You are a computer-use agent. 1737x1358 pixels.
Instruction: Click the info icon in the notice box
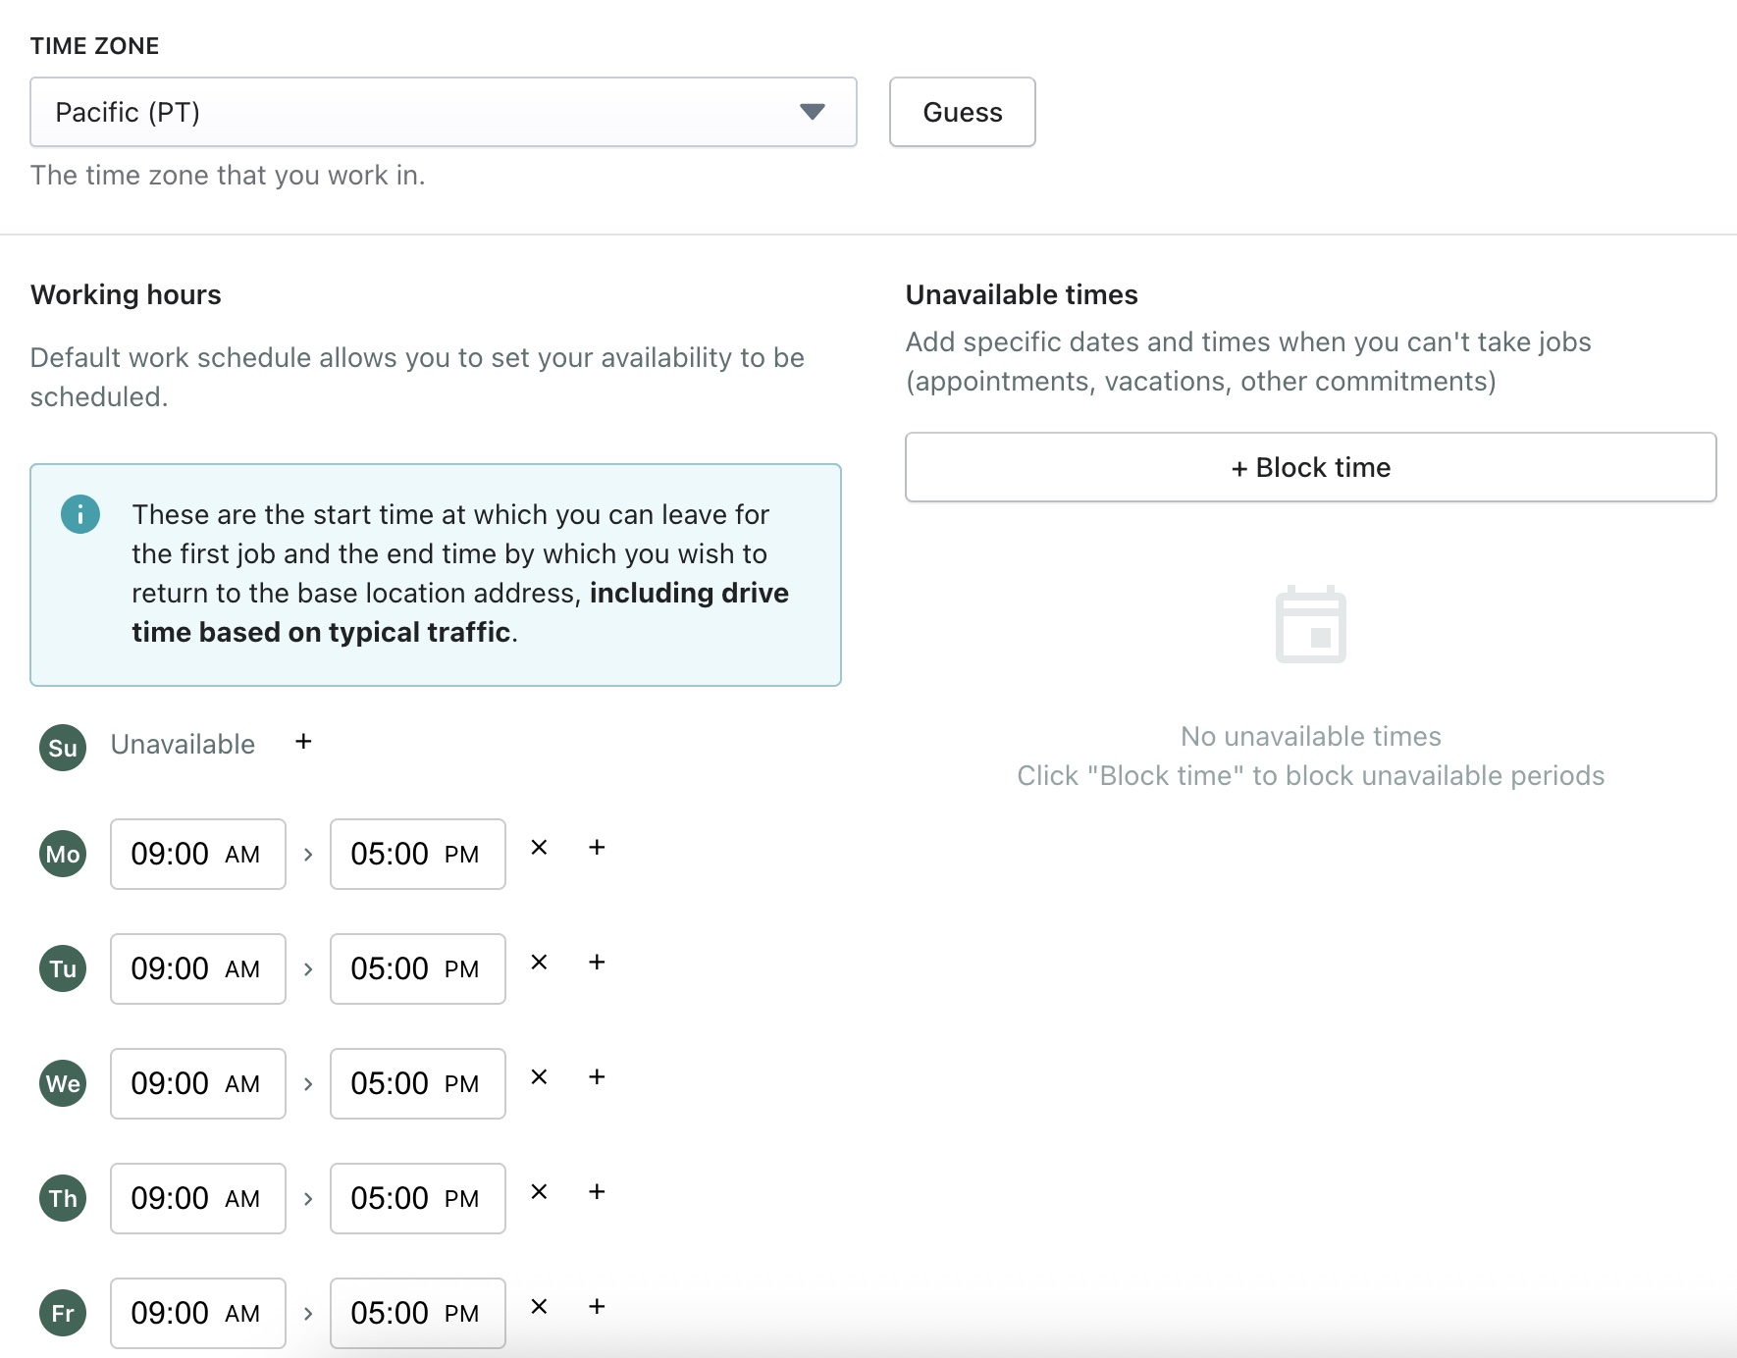(x=80, y=514)
